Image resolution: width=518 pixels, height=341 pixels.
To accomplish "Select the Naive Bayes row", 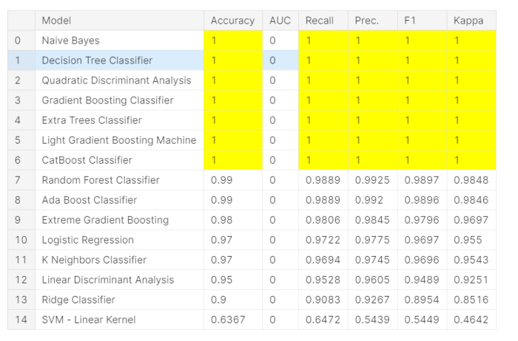I will click(70, 41).
